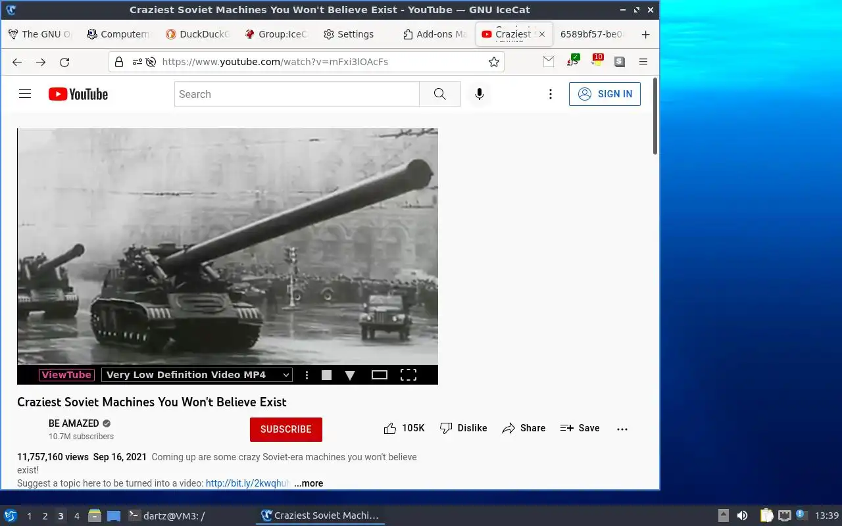
Task: Click the page vertical scrollbar thumb
Action: [x=655, y=116]
